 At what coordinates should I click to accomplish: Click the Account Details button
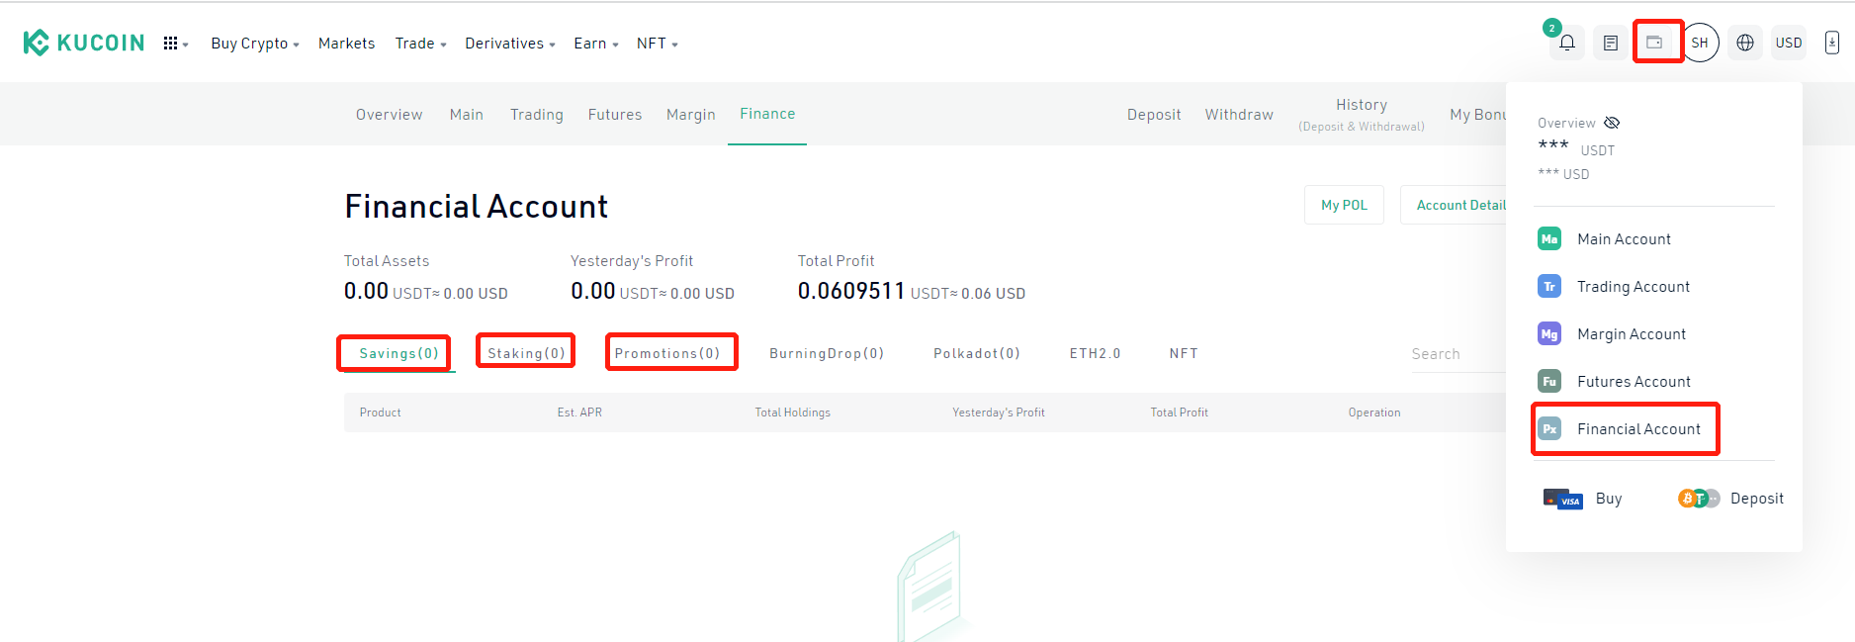tap(1454, 205)
